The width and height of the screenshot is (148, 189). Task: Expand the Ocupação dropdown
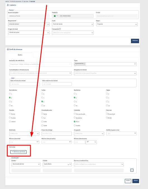click(x=89, y=134)
